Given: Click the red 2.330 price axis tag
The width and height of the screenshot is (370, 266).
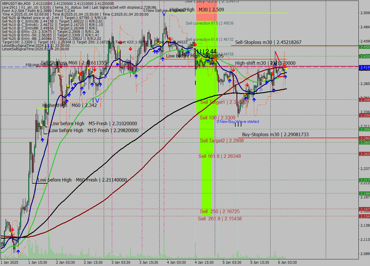Looking at the screenshot, I should (364, 115).
